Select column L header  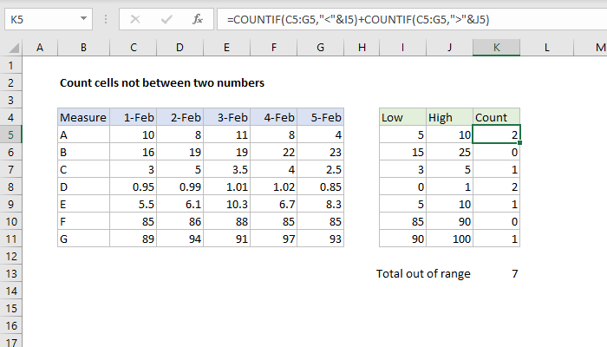point(546,48)
